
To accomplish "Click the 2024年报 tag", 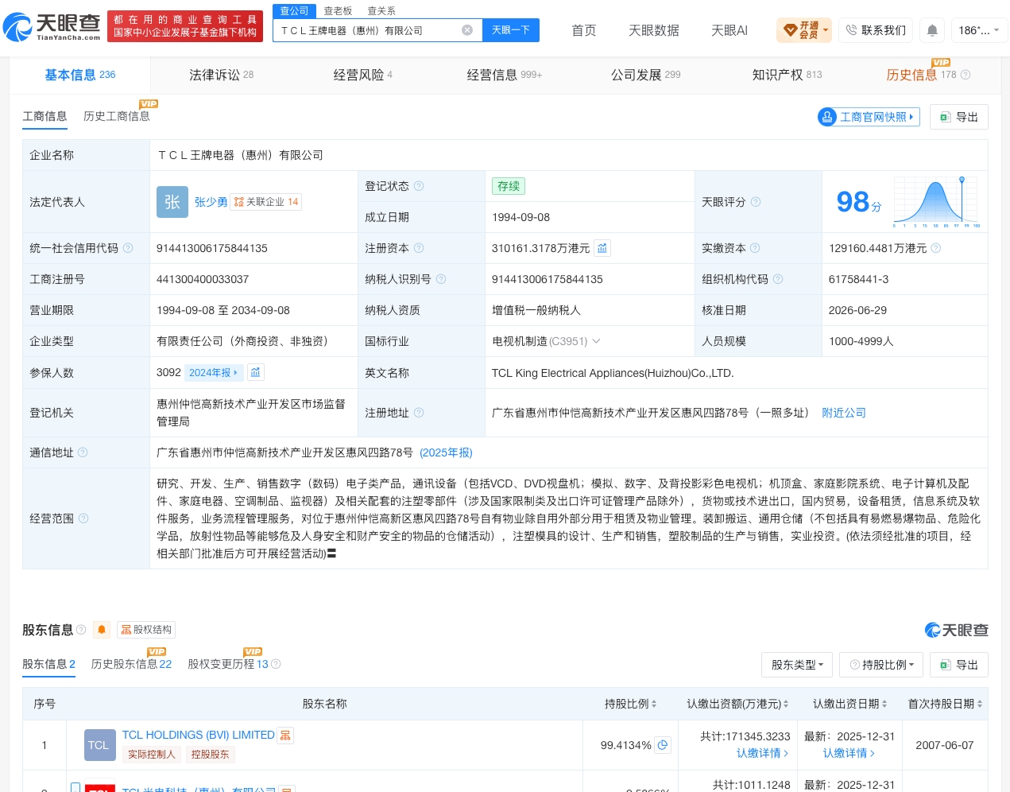I will tap(213, 372).
